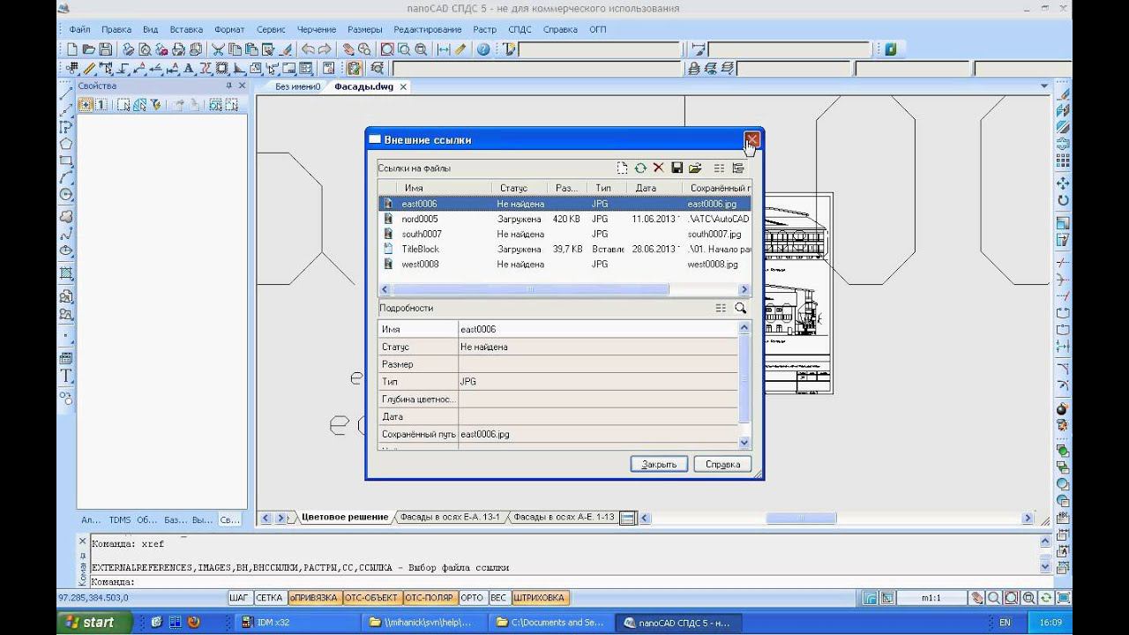This screenshot has height=635, width=1129.
Task: Open the Растр menu
Action: (x=484, y=29)
